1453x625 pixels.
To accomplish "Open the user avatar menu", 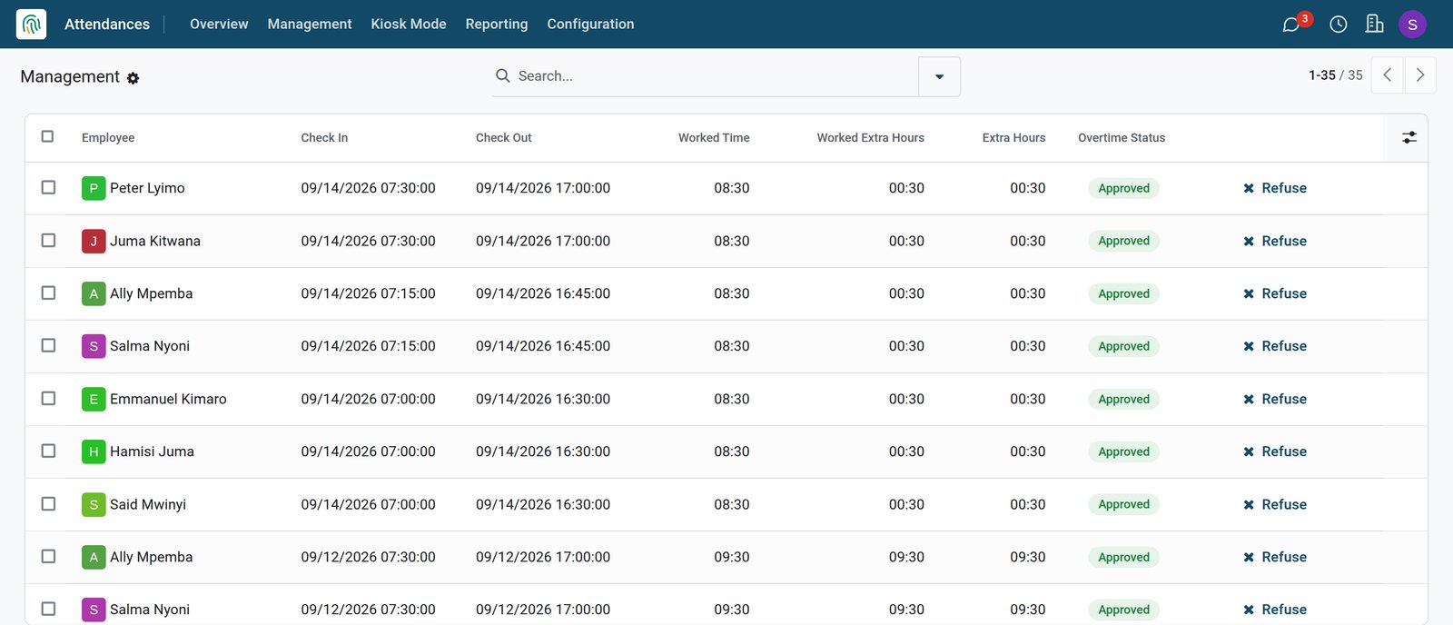I will click(1412, 25).
